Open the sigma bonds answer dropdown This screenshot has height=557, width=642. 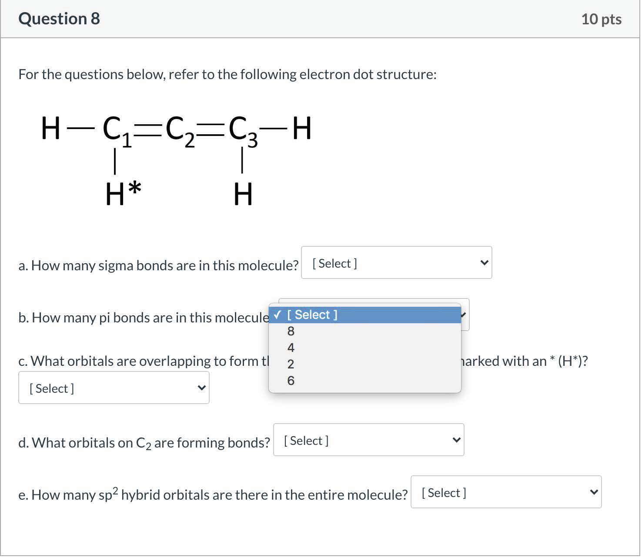[x=396, y=263]
